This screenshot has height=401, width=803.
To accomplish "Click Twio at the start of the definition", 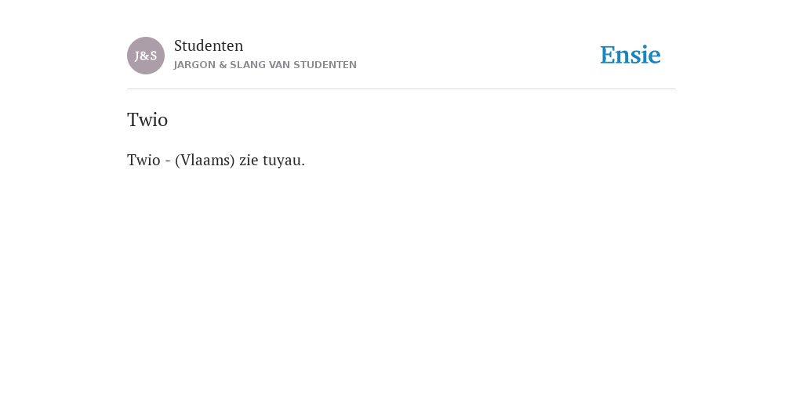I will click(144, 160).
